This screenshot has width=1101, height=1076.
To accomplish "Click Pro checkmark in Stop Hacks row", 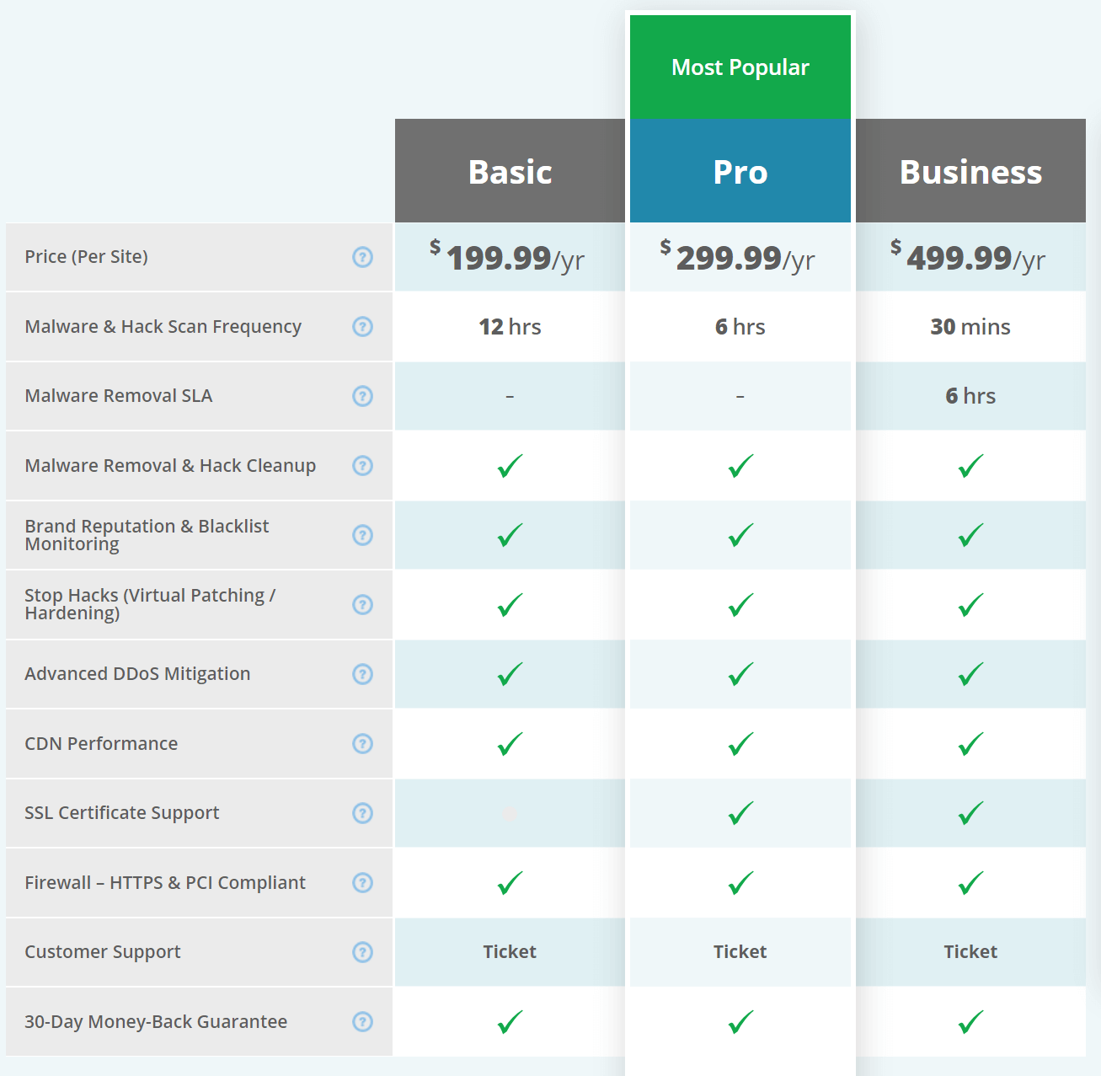I will pos(740,605).
